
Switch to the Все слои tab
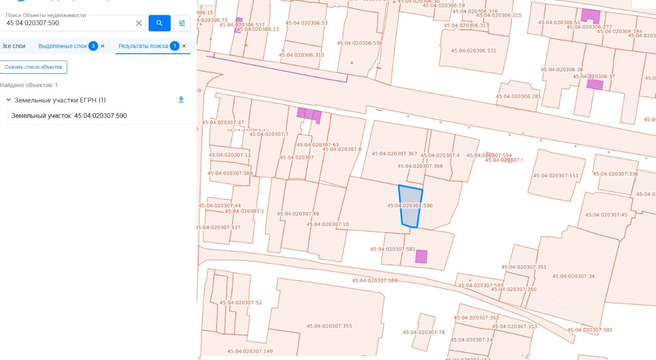14,46
